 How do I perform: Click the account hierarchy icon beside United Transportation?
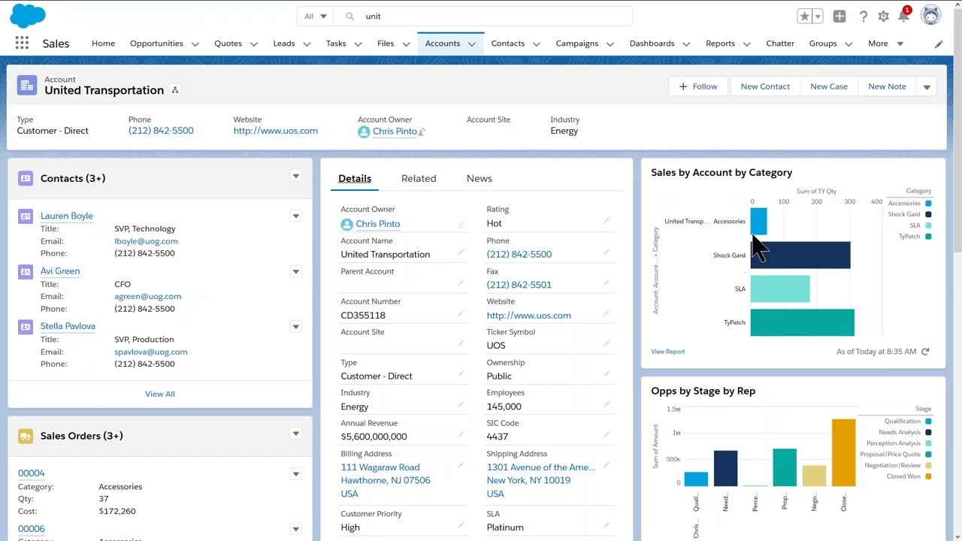point(175,90)
